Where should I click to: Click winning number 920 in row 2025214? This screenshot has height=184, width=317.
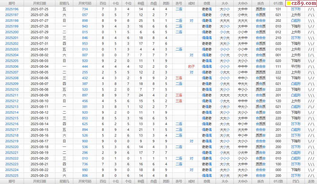tap(85, 113)
